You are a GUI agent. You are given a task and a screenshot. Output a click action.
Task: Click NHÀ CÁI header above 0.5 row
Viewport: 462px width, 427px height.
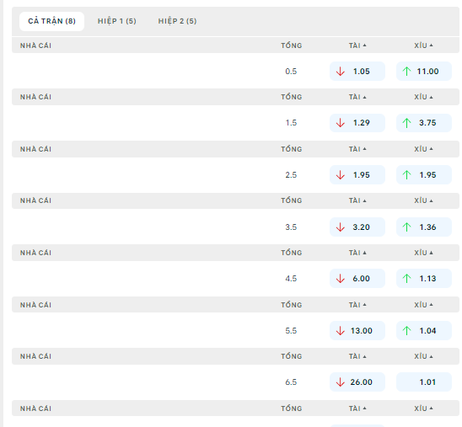35,45
